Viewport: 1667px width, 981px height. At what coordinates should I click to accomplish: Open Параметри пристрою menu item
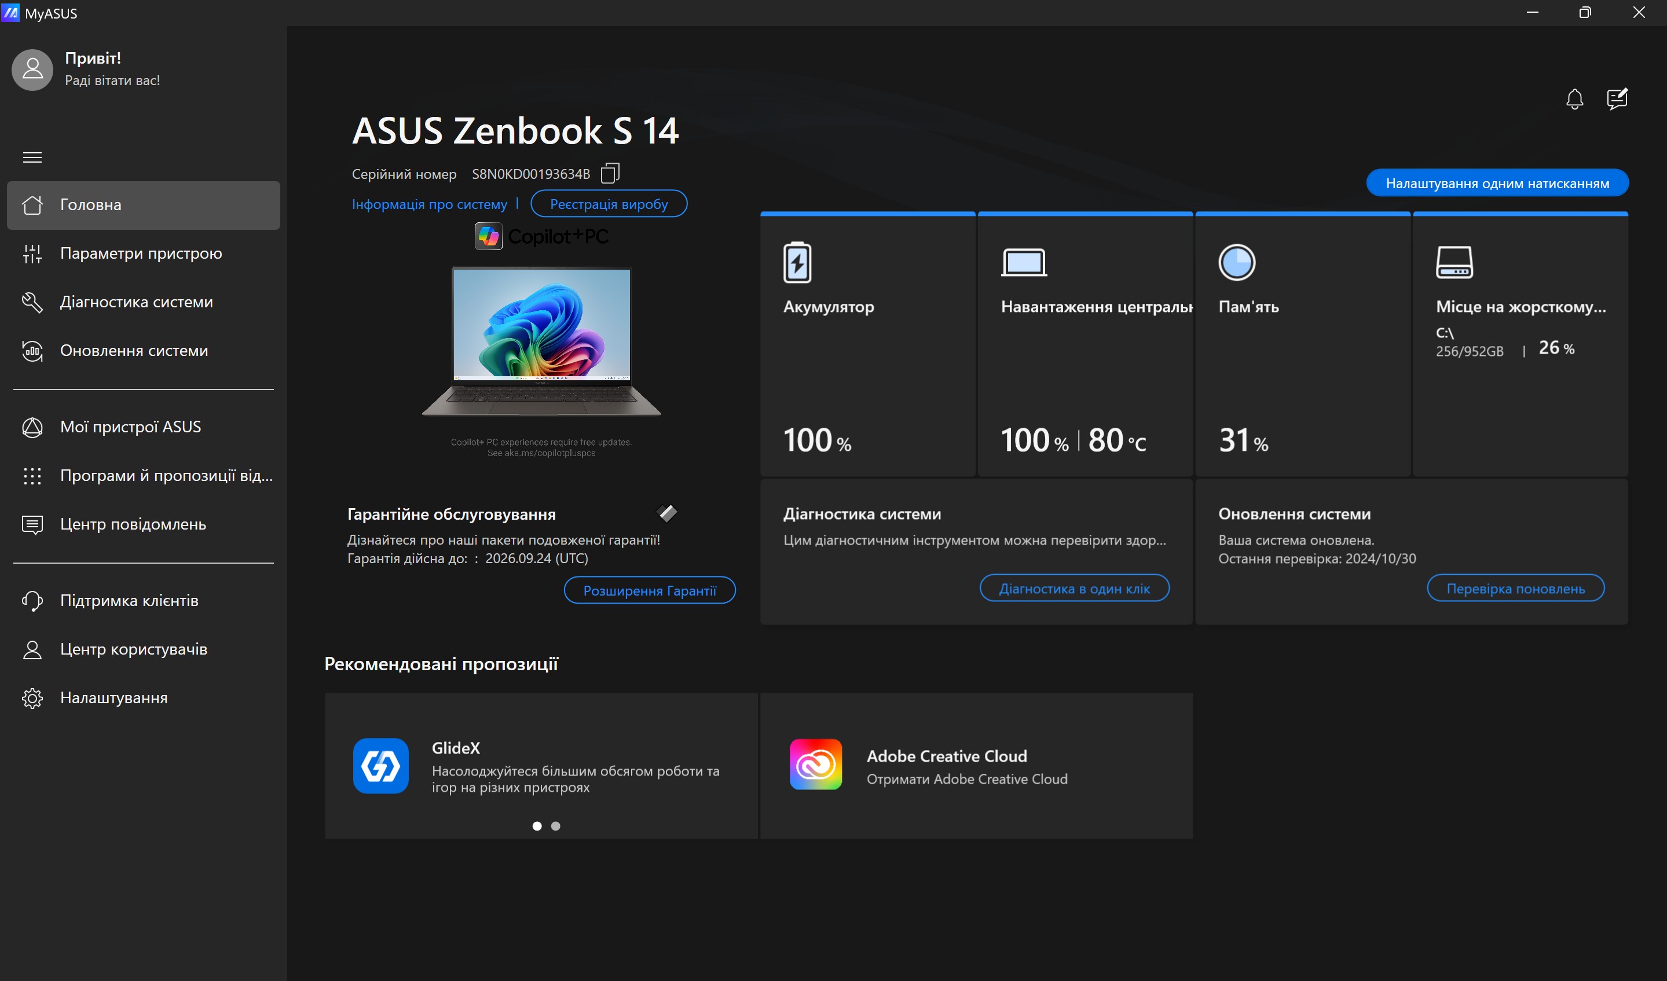tap(144, 254)
